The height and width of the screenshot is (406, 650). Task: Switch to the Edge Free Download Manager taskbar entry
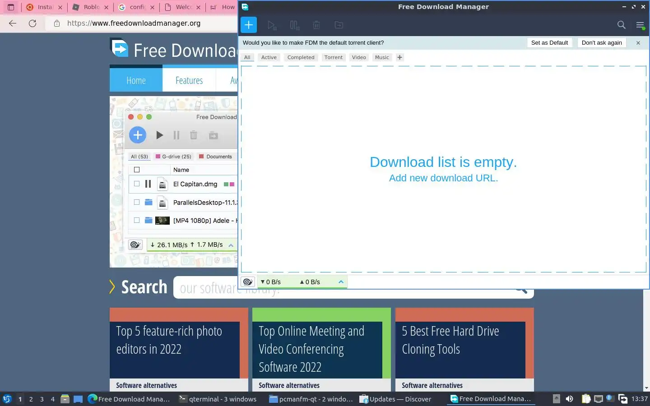pyautogui.click(x=129, y=399)
